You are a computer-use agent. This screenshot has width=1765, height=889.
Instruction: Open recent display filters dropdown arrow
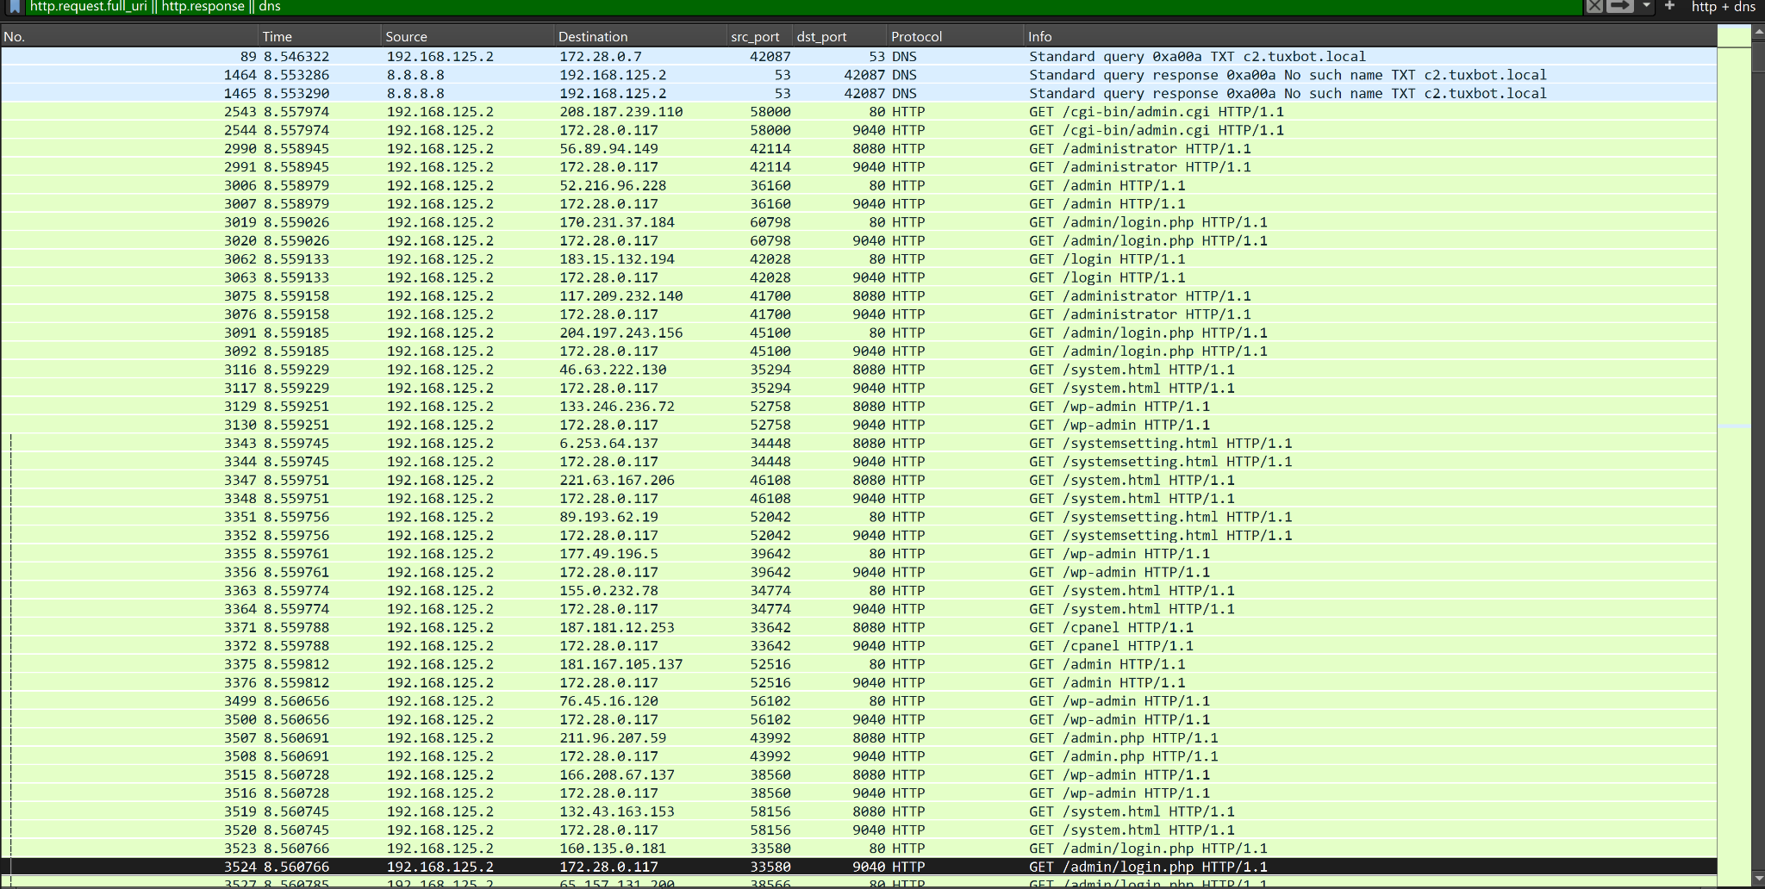coord(1647,7)
